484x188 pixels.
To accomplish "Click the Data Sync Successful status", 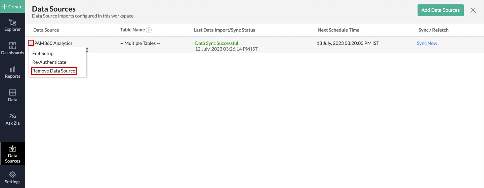I will [216, 43].
